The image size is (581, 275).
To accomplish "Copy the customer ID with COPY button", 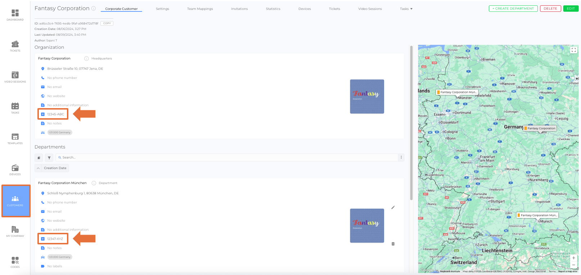I will [107, 23].
